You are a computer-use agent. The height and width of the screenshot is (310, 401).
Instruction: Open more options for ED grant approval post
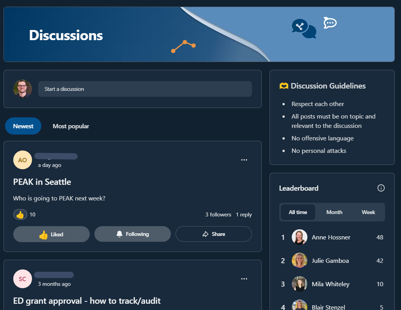pyautogui.click(x=244, y=279)
